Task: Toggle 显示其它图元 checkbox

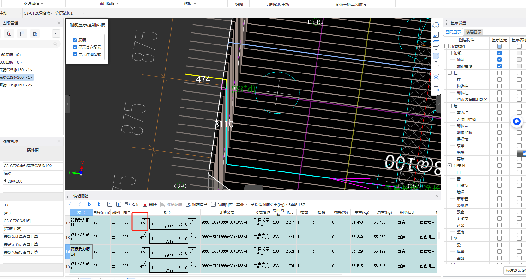Action: pyautogui.click(x=75, y=47)
